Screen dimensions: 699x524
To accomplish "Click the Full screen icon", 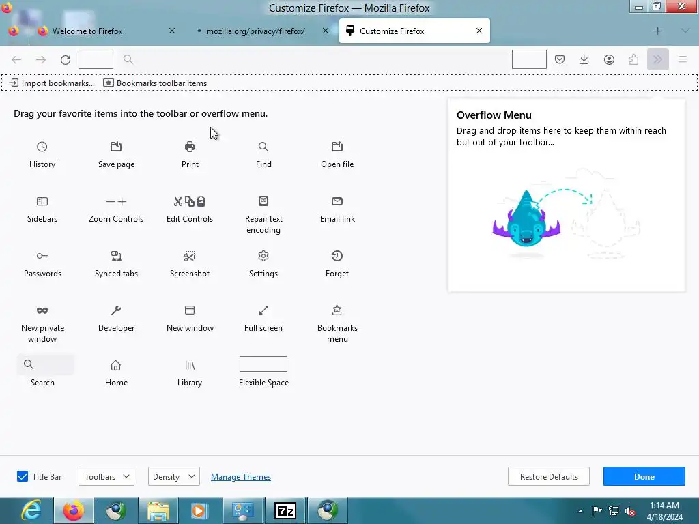I will pyautogui.click(x=263, y=310).
